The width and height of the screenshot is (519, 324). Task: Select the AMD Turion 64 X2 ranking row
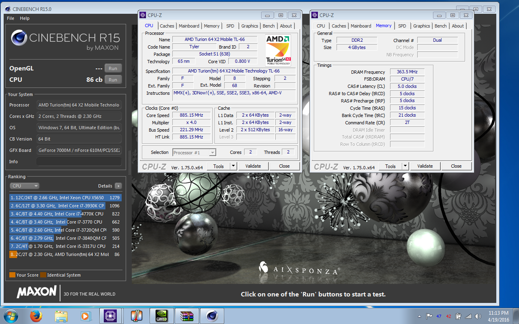click(x=65, y=254)
